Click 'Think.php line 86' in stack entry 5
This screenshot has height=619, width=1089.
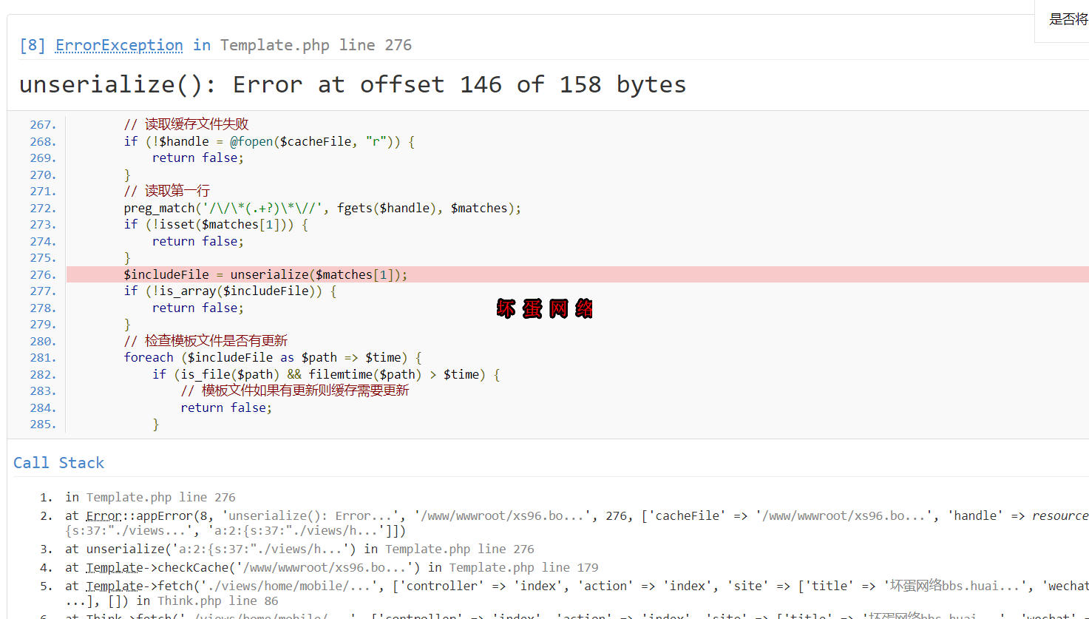[x=217, y=601]
